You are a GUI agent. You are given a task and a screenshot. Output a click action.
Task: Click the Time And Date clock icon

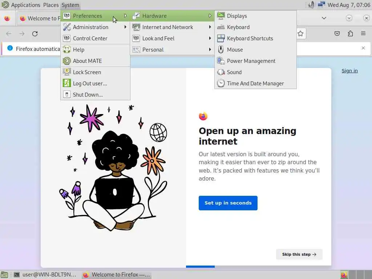coord(221,83)
